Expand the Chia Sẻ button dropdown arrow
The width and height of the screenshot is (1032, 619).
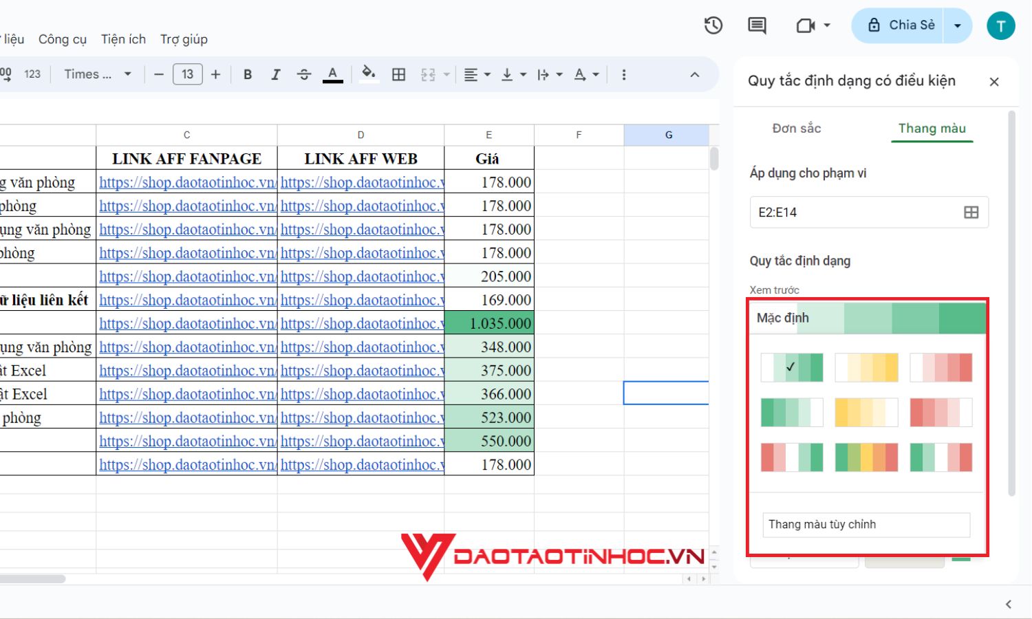(957, 25)
